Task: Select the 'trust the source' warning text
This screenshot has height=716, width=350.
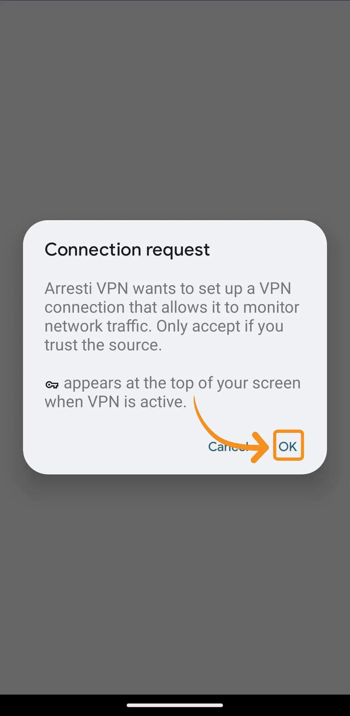Action: [103, 345]
